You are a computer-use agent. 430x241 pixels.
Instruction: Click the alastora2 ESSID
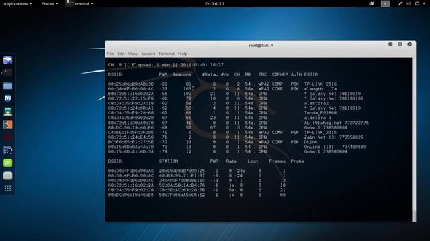316,104
